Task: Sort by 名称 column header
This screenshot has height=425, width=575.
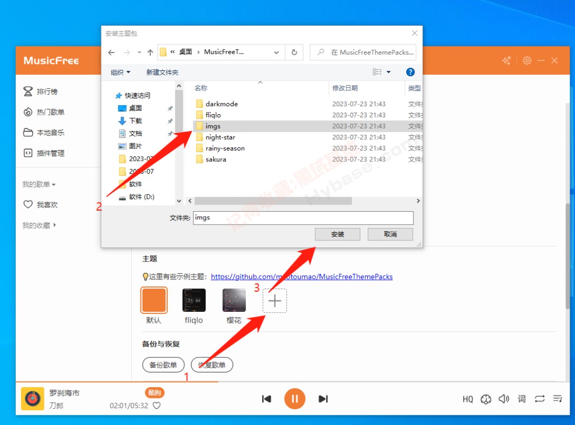Action: [201, 88]
